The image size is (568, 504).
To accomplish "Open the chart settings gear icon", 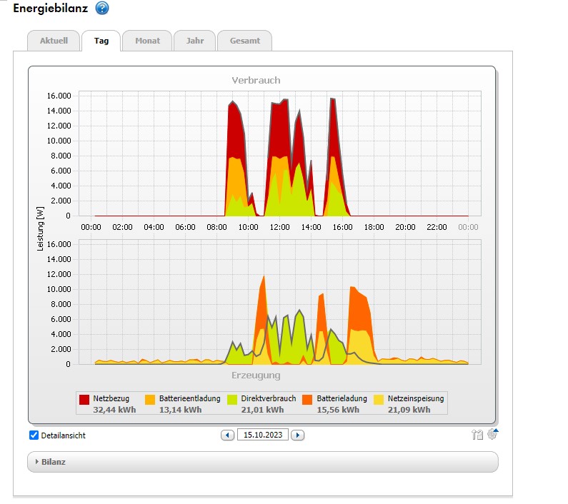I will [x=493, y=434].
